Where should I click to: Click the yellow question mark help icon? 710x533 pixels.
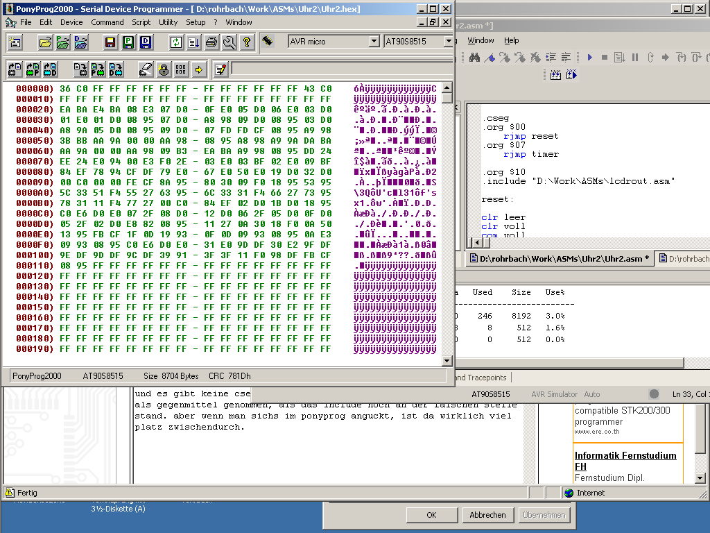pyautogui.click(x=247, y=42)
